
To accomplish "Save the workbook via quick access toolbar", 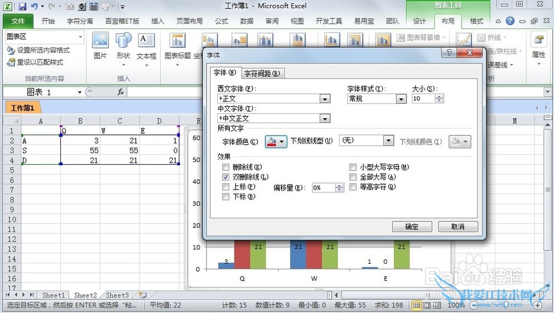I will pos(22,6).
